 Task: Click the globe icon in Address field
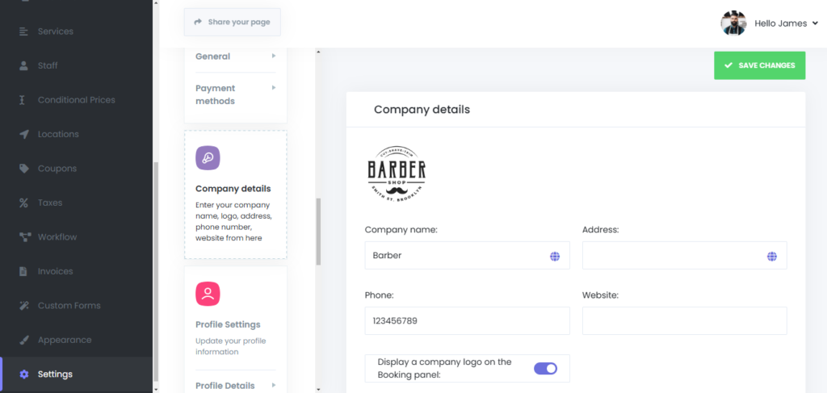pyautogui.click(x=771, y=256)
